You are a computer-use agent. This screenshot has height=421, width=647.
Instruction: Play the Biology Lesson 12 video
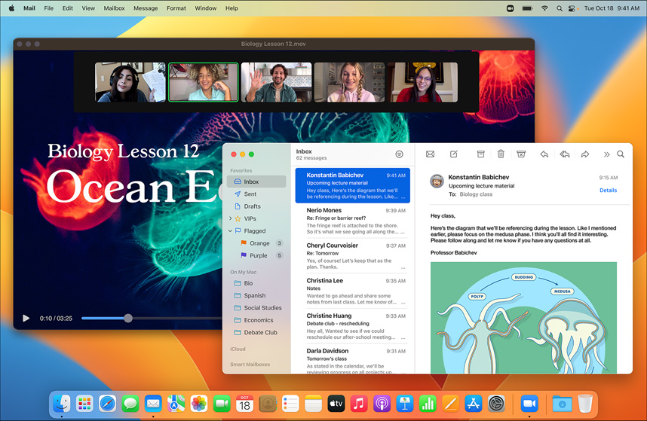(x=26, y=319)
